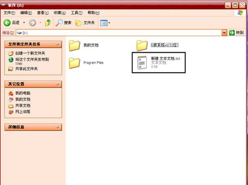Select the G版系统xp(32位) folder icon
Screen dimensions: 248x185
pyautogui.click(x=142, y=45)
